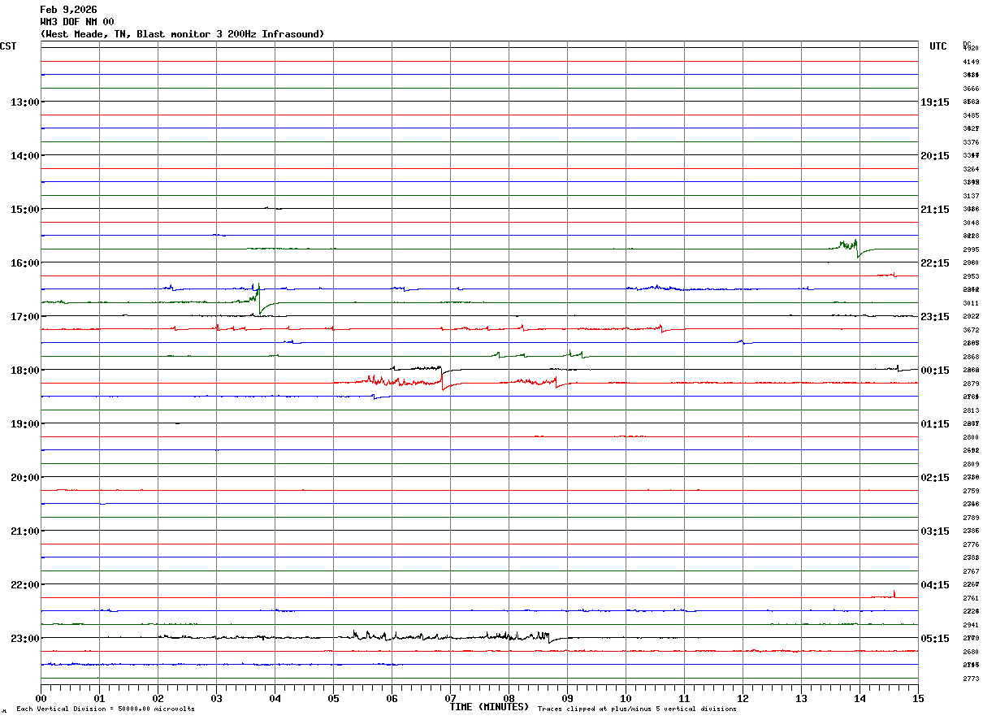Select the 04:15 UTC time label
Screen dimensions: 983x720
[x=934, y=585]
